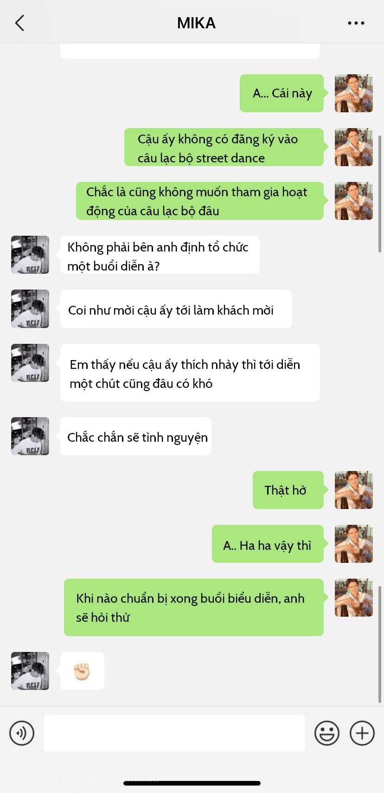Screen dimensions: 384x793
Task: Tap MIKA's avatar beside fist emoji
Action: click(30, 671)
